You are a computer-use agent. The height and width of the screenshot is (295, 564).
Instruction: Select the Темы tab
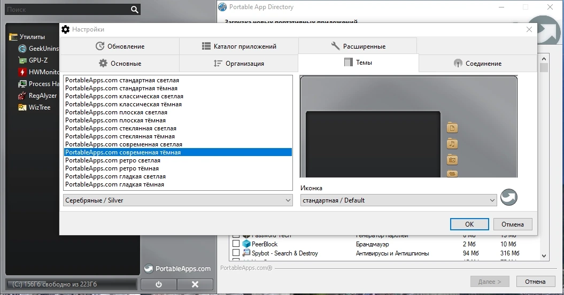(x=358, y=63)
